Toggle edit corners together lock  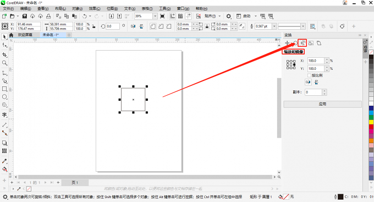click(x=207, y=26)
